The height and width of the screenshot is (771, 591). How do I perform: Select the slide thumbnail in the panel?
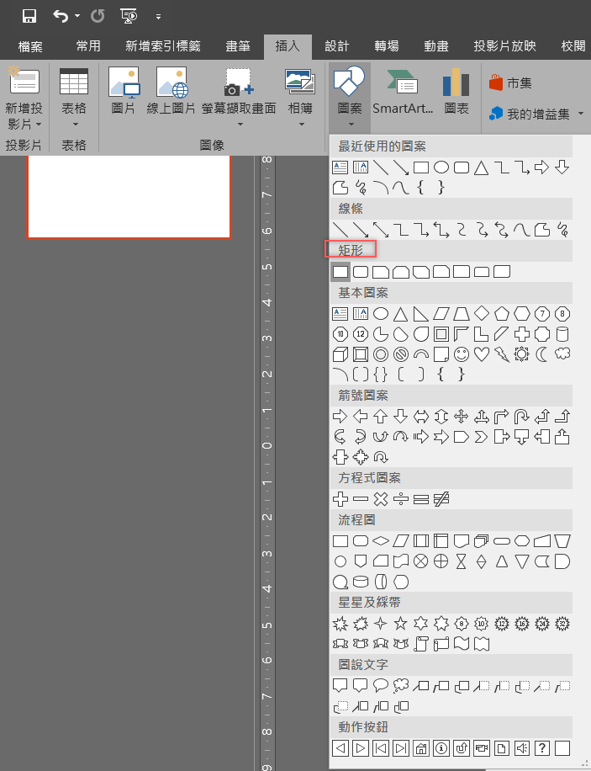tap(129, 197)
